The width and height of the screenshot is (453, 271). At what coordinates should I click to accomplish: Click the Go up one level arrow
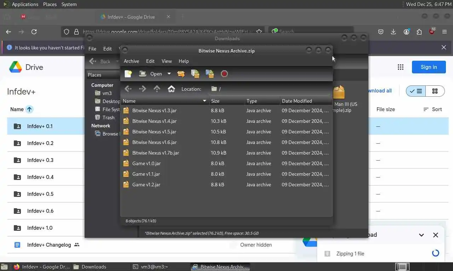pyautogui.click(x=157, y=89)
